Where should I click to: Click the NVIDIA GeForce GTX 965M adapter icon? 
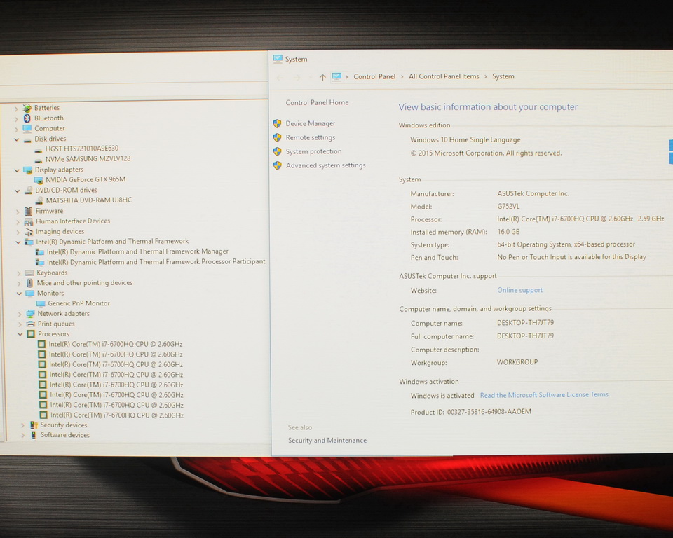tap(39, 180)
